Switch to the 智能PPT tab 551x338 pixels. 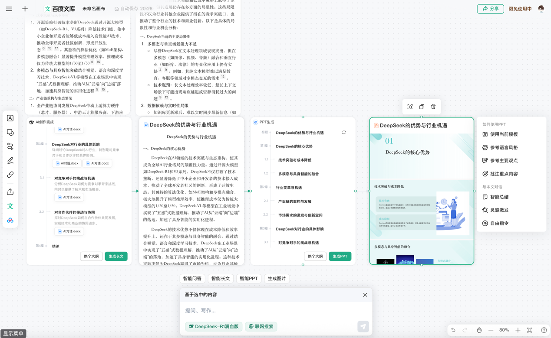tap(249, 279)
